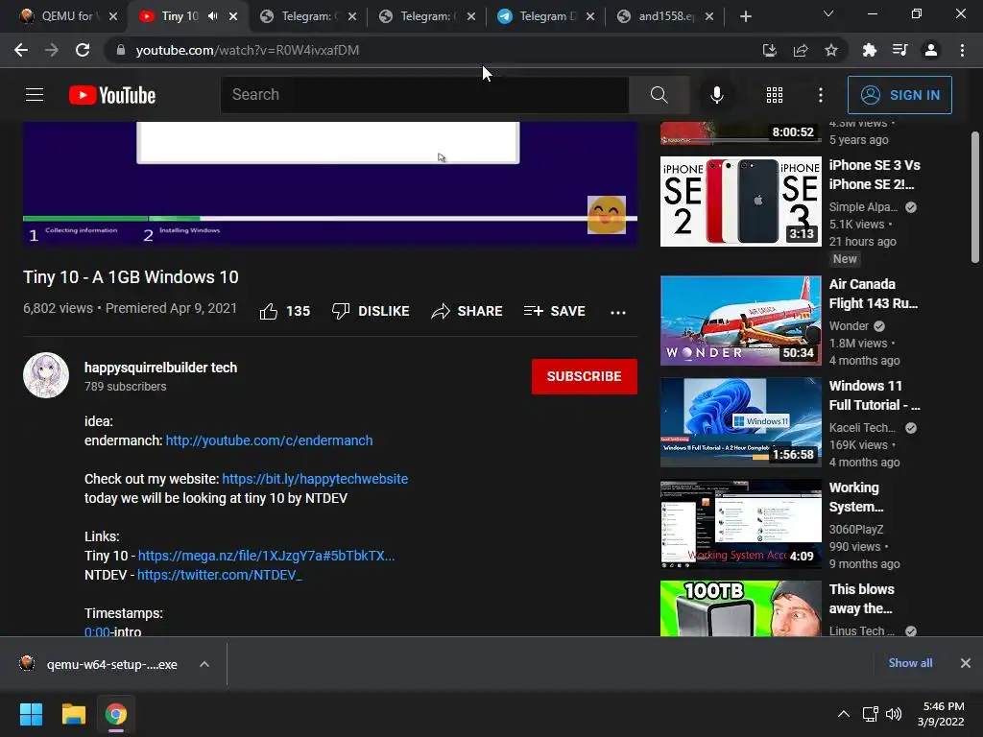This screenshot has width=983, height=737.
Task: Jump to the 0:00 intro timestamp
Action: point(97,631)
